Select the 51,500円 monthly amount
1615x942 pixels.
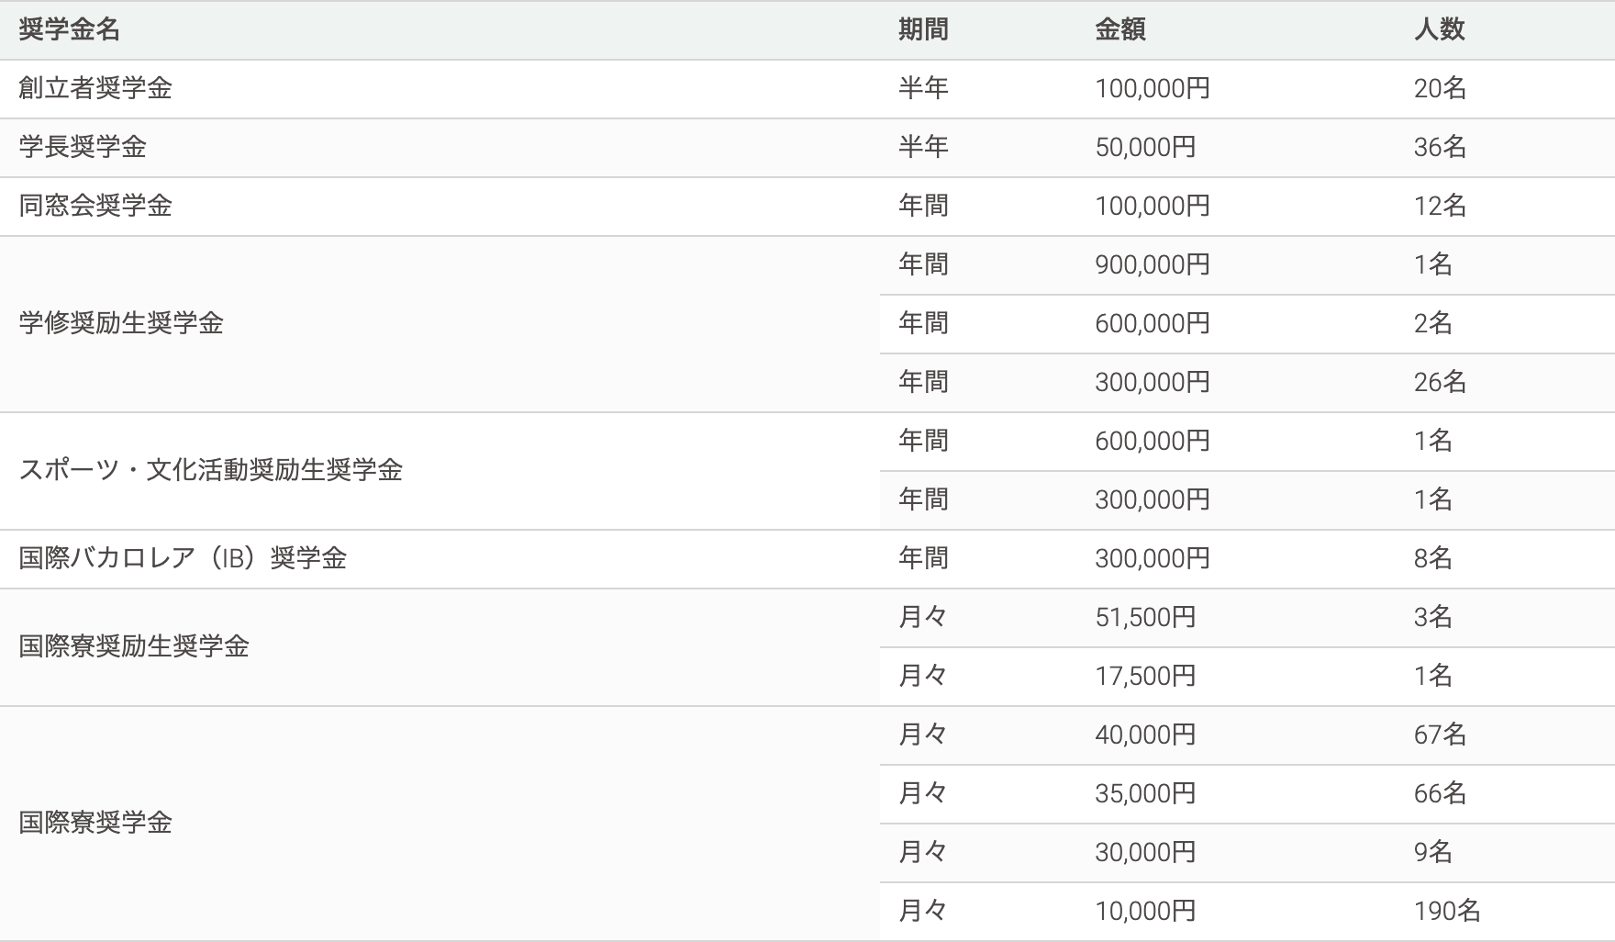(x=1144, y=617)
